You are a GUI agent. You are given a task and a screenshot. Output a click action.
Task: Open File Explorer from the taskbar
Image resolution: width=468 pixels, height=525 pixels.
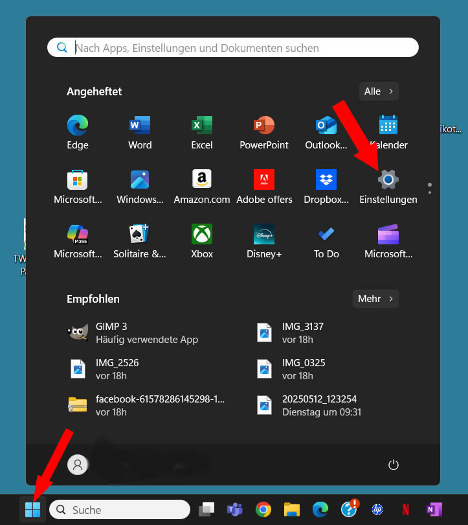(292, 509)
